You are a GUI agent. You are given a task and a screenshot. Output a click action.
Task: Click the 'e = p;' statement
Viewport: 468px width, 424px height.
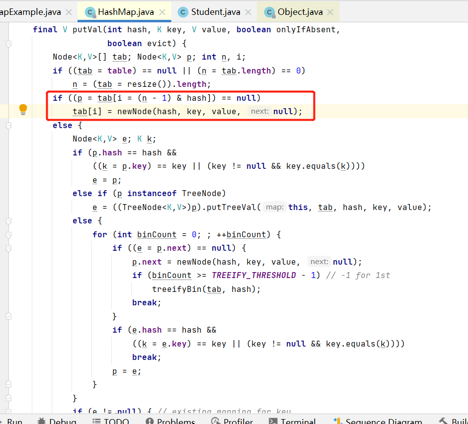click(x=107, y=180)
